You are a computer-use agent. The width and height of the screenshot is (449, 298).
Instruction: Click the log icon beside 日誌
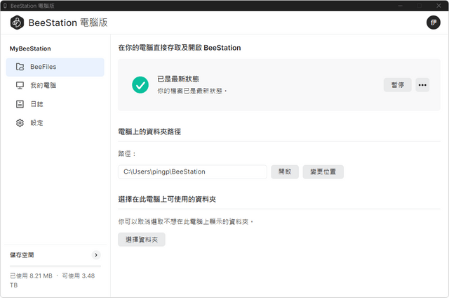coord(20,104)
